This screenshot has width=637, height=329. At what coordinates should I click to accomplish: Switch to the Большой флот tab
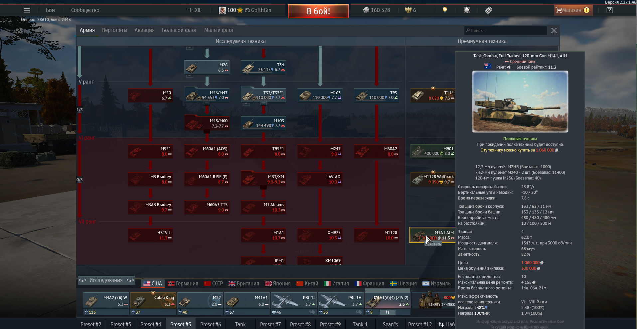[x=179, y=30]
